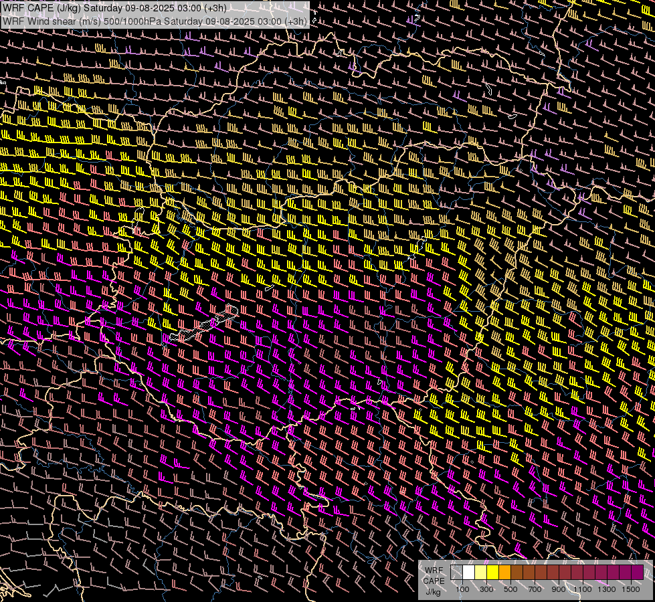Pick the bright yellow legend swatch
655x602 pixels.
pyautogui.click(x=493, y=572)
